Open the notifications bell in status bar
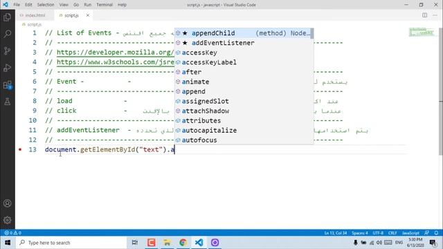The image size is (443, 249). click(436, 233)
